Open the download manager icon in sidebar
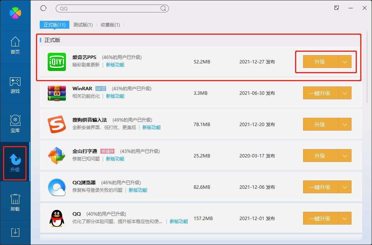 [x=15, y=232]
